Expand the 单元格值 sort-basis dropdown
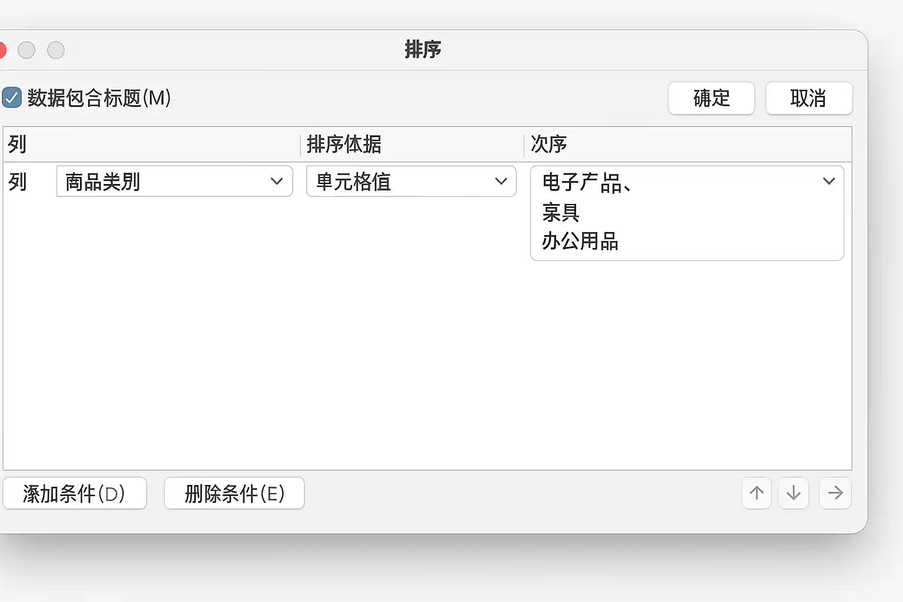This screenshot has height=602, width=903. [411, 181]
